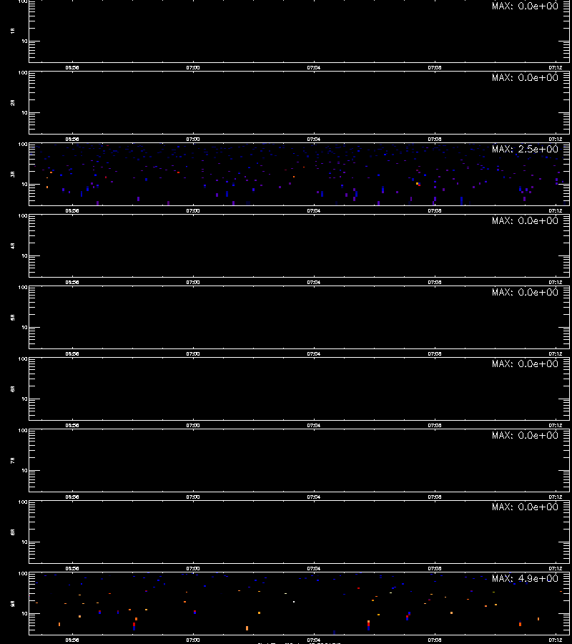The image size is (572, 644).
Task: Click the 07:04 time tick below panel 2R
Action: pyautogui.click(x=314, y=140)
